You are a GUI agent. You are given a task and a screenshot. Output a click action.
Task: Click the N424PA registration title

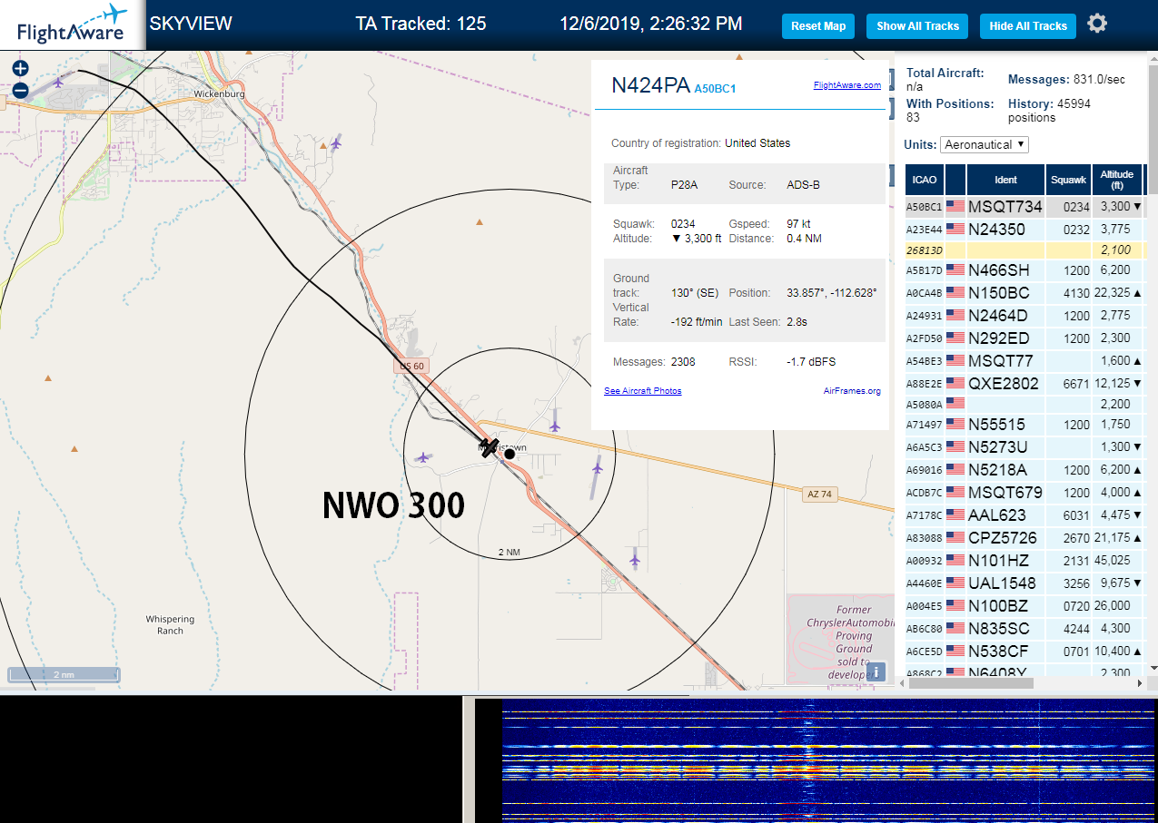pyautogui.click(x=650, y=85)
